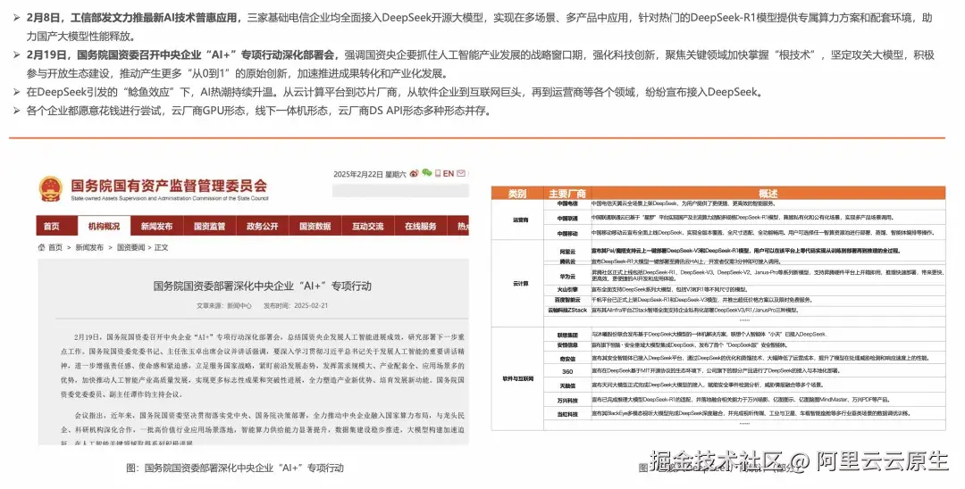Screen dimensions: 965x489
Task: Click the national emblem logo of SASAC
Action: click(50, 189)
